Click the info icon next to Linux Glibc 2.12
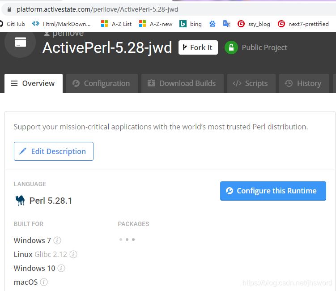This screenshot has width=336, height=291. click(73, 254)
